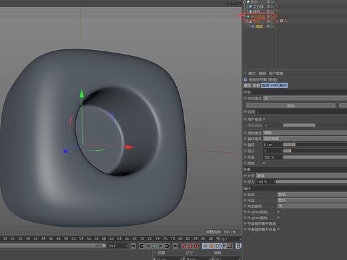Select the red triangle tag on polygon object

pyautogui.click(x=277, y=21)
